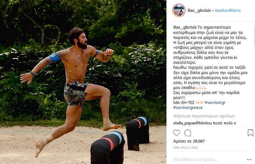Open the three-dots more options menu

(x=249, y=159)
